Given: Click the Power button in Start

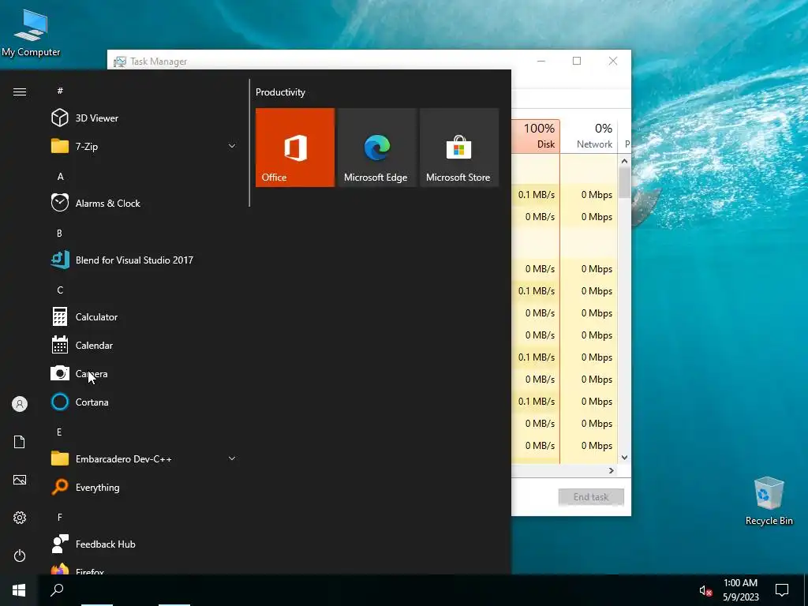Looking at the screenshot, I should coord(20,555).
